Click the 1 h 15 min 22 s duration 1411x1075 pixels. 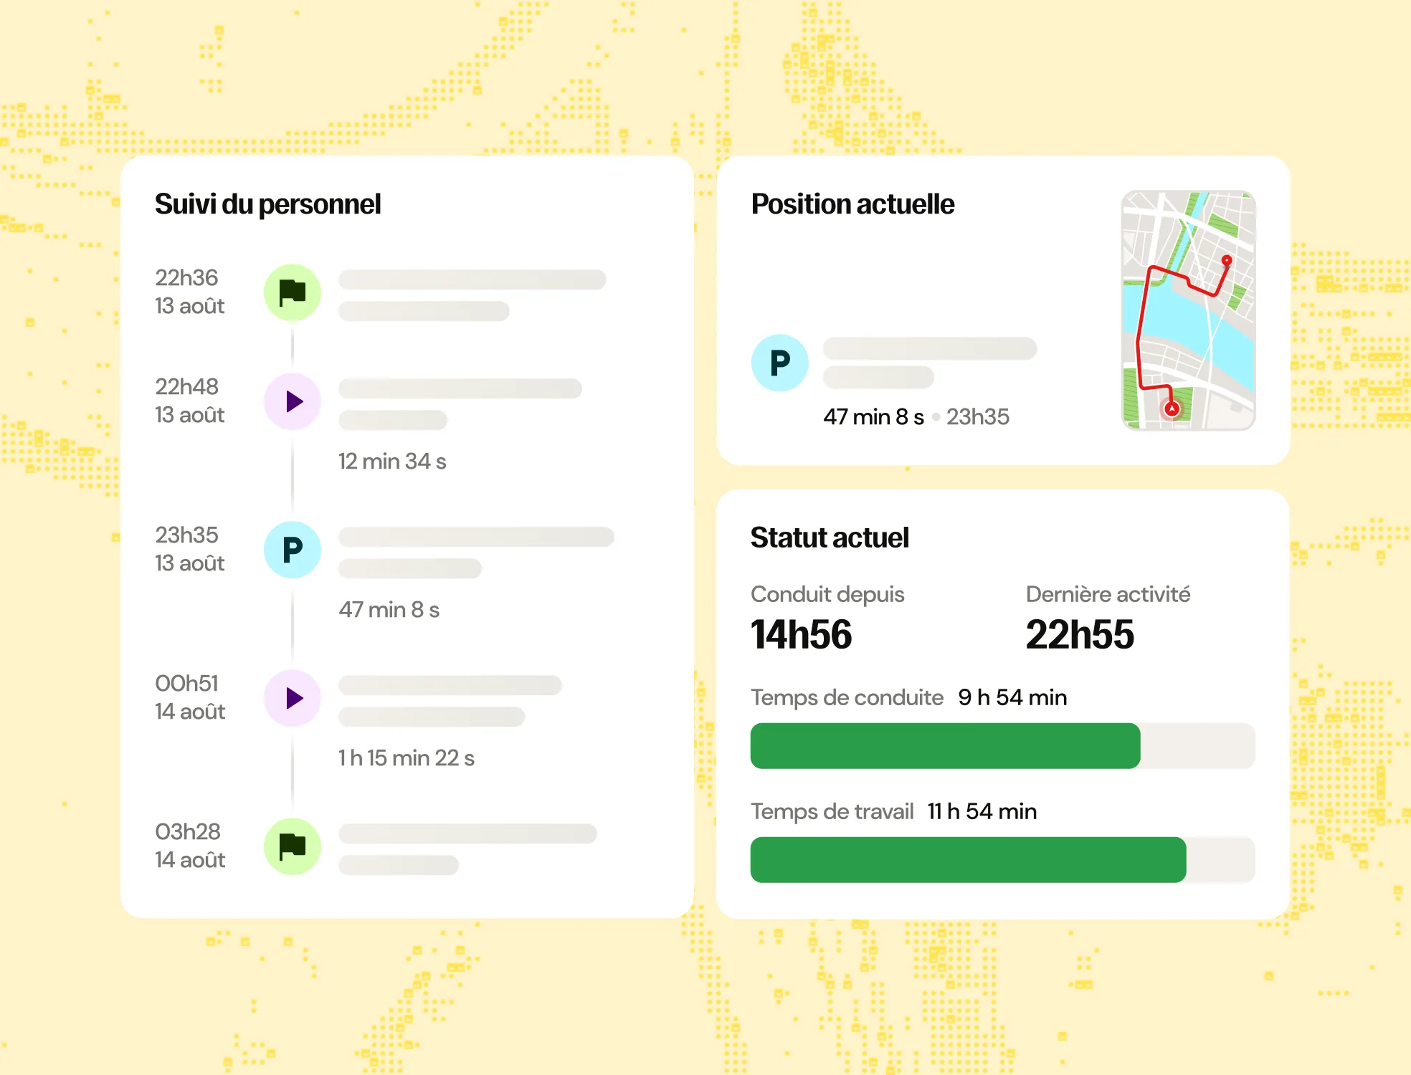pyautogui.click(x=407, y=758)
